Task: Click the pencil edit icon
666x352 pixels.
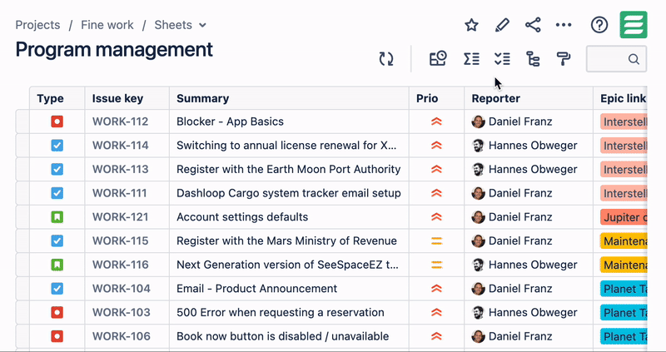Action: pyautogui.click(x=502, y=25)
